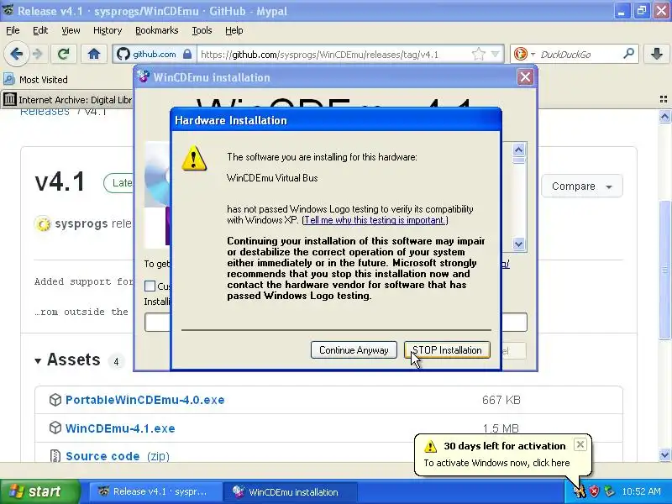Screen dimensions: 672x504
Task: Toggle the checkbox in WinCDEmu installer
Action: (x=150, y=286)
